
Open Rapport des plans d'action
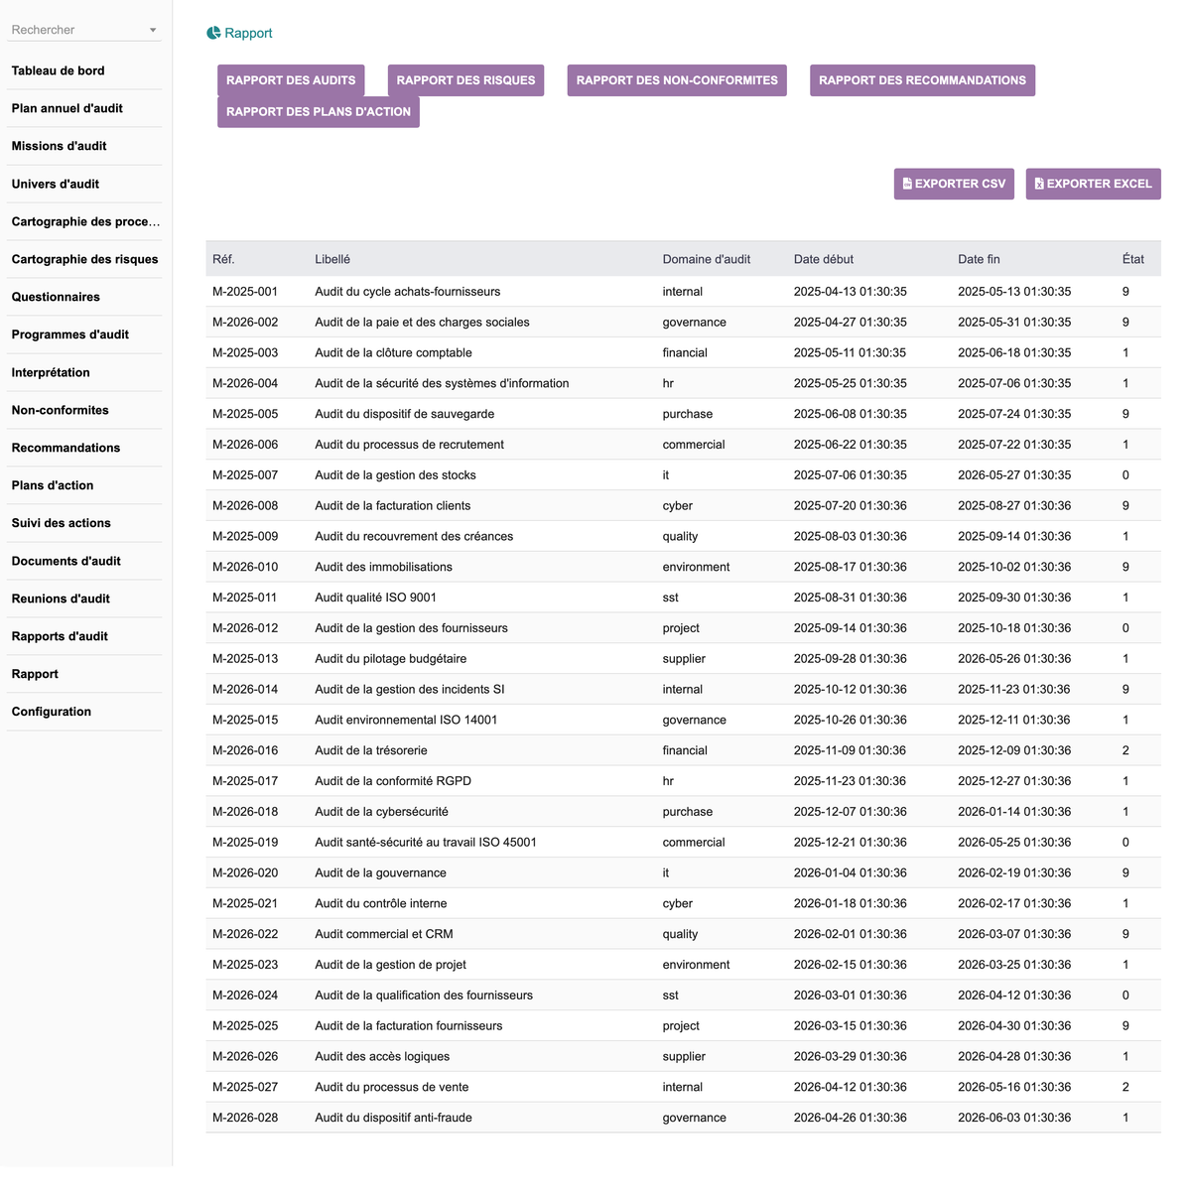(x=319, y=112)
